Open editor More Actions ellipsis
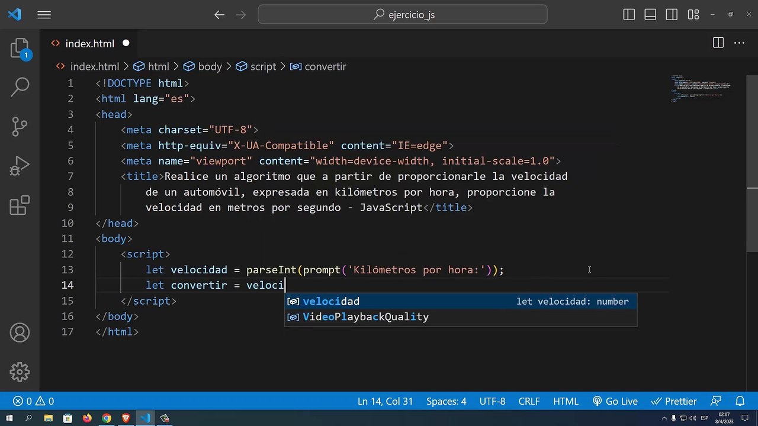This screenshot has width=758, height=426. tap(738, 43)
